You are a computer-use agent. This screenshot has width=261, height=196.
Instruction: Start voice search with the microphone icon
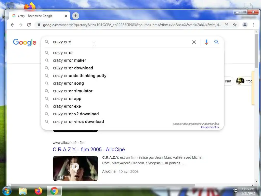coord(206,42)
